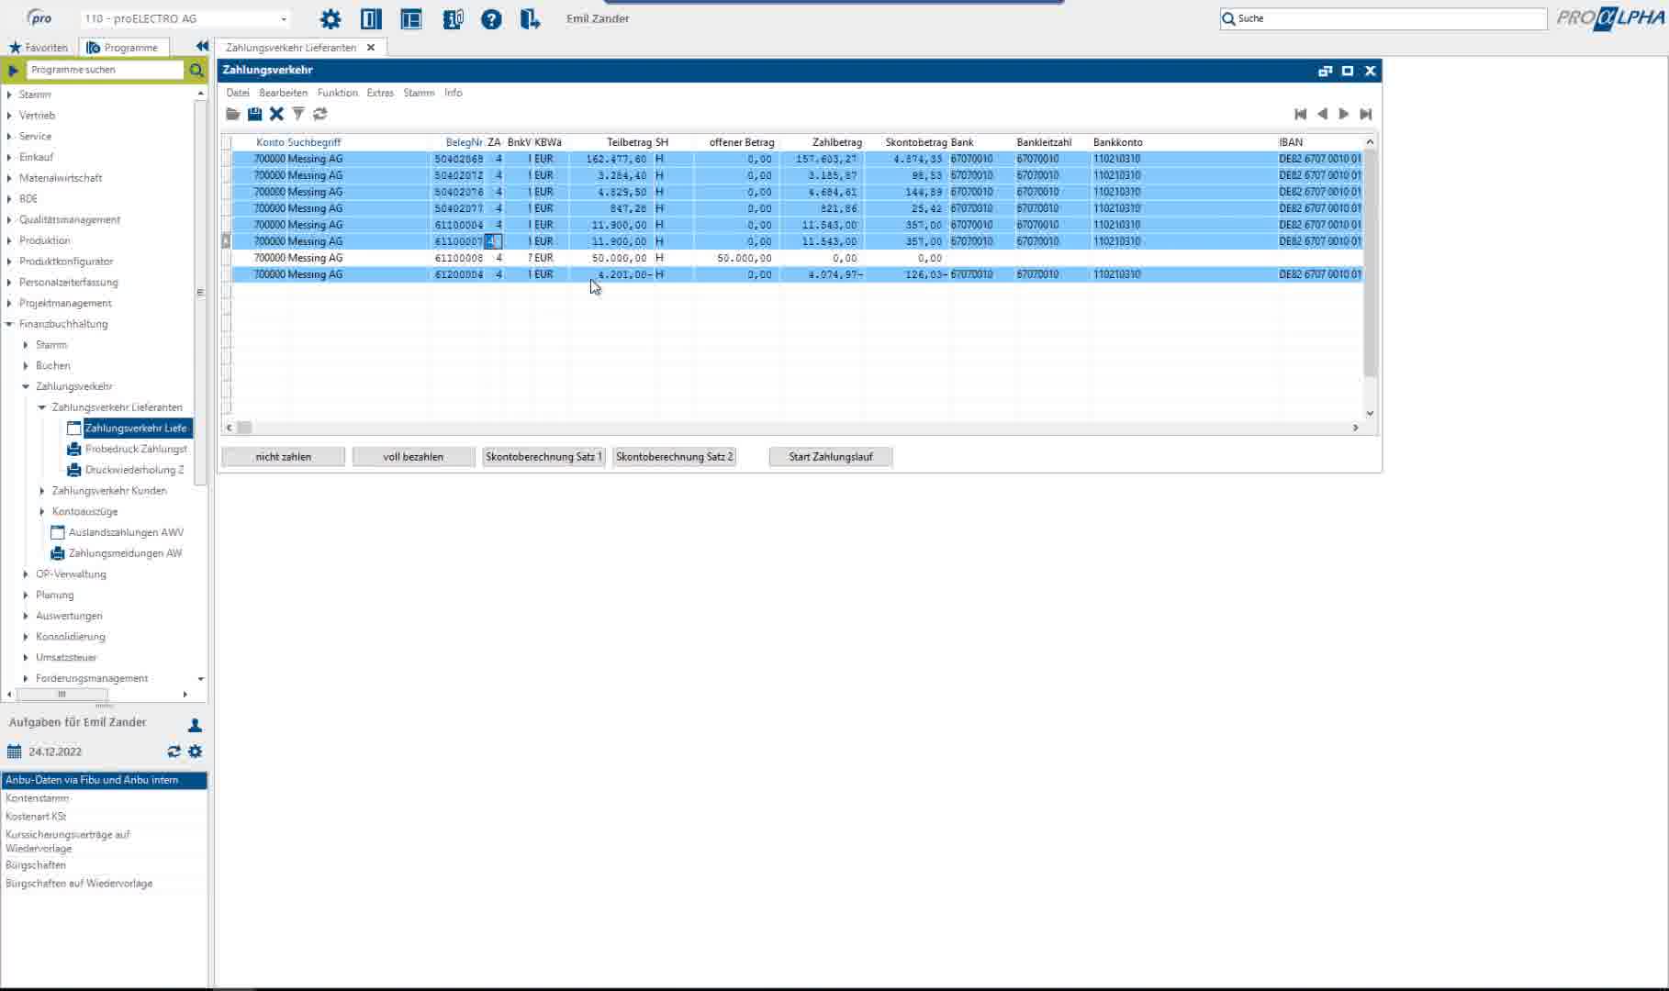Screen dimensions: 1669x991
Task: Open calendar icon next to 24.12.2022
Action: (14, 752)
